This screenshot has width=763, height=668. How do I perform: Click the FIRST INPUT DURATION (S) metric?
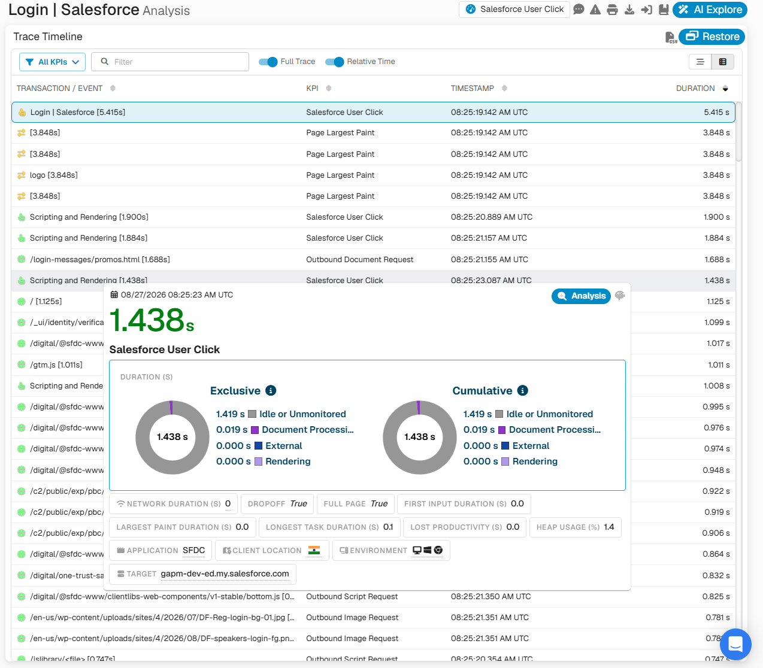[x=464, y=504]
